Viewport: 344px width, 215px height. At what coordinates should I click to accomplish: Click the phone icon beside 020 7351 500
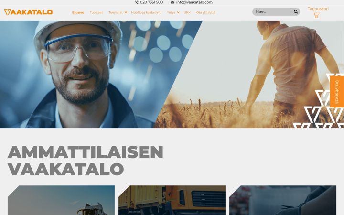(x=137, y=2)
